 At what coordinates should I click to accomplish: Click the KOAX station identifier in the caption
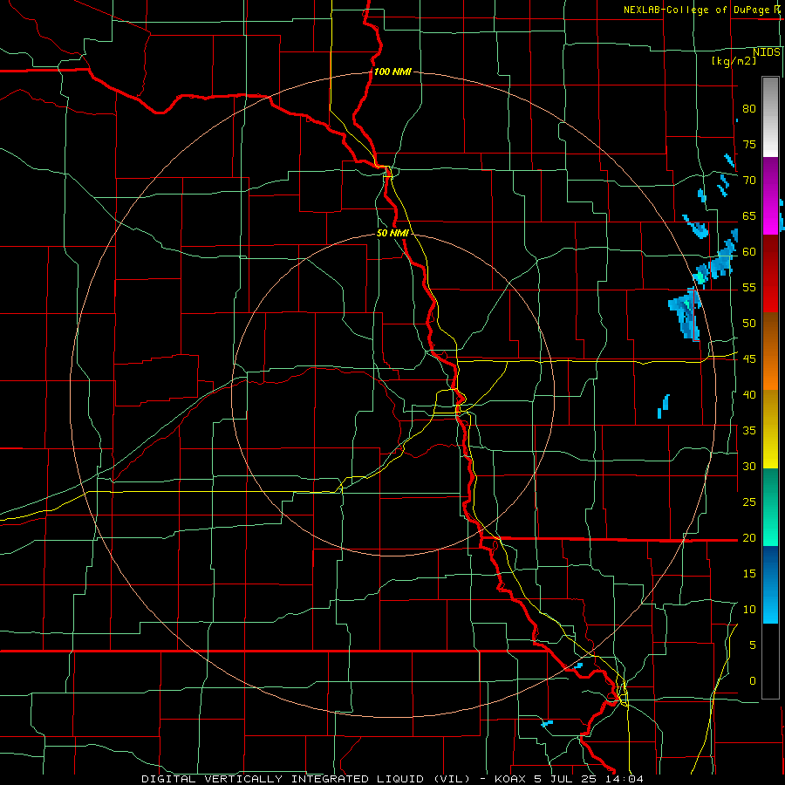[510, 779]
